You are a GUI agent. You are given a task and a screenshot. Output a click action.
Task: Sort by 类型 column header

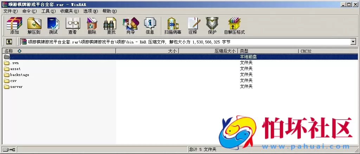pyautogui.click(x=268, y=51)
